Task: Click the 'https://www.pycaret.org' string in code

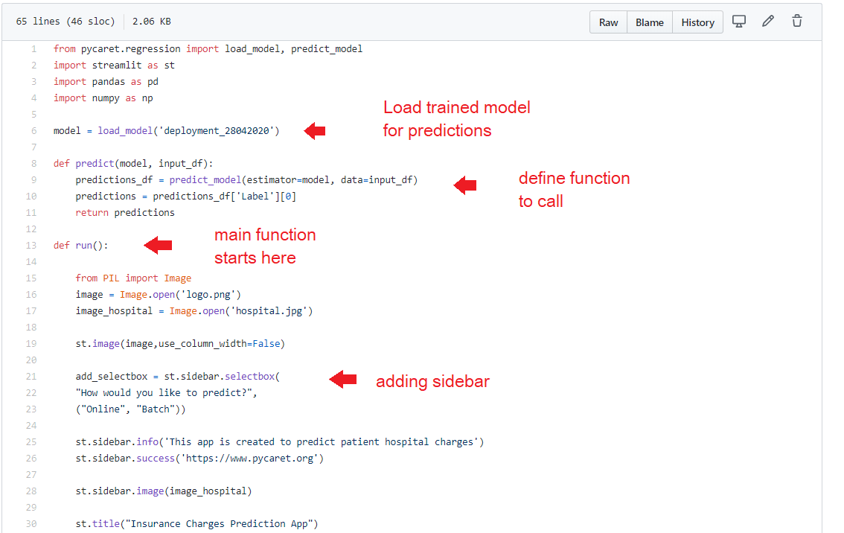Action: [249, 459]
